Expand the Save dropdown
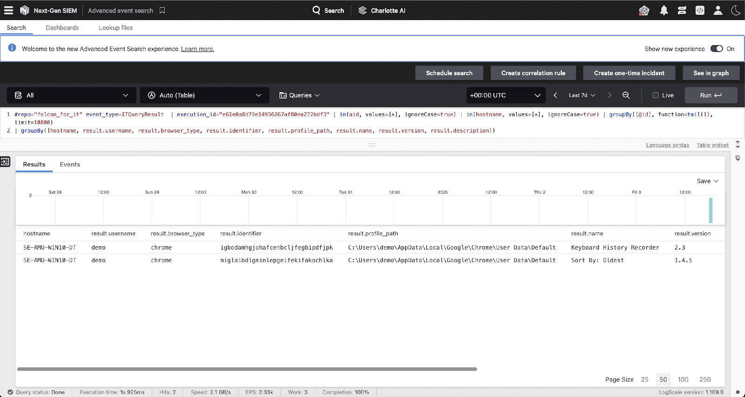 pyautogui.click(x=708, y=181)
